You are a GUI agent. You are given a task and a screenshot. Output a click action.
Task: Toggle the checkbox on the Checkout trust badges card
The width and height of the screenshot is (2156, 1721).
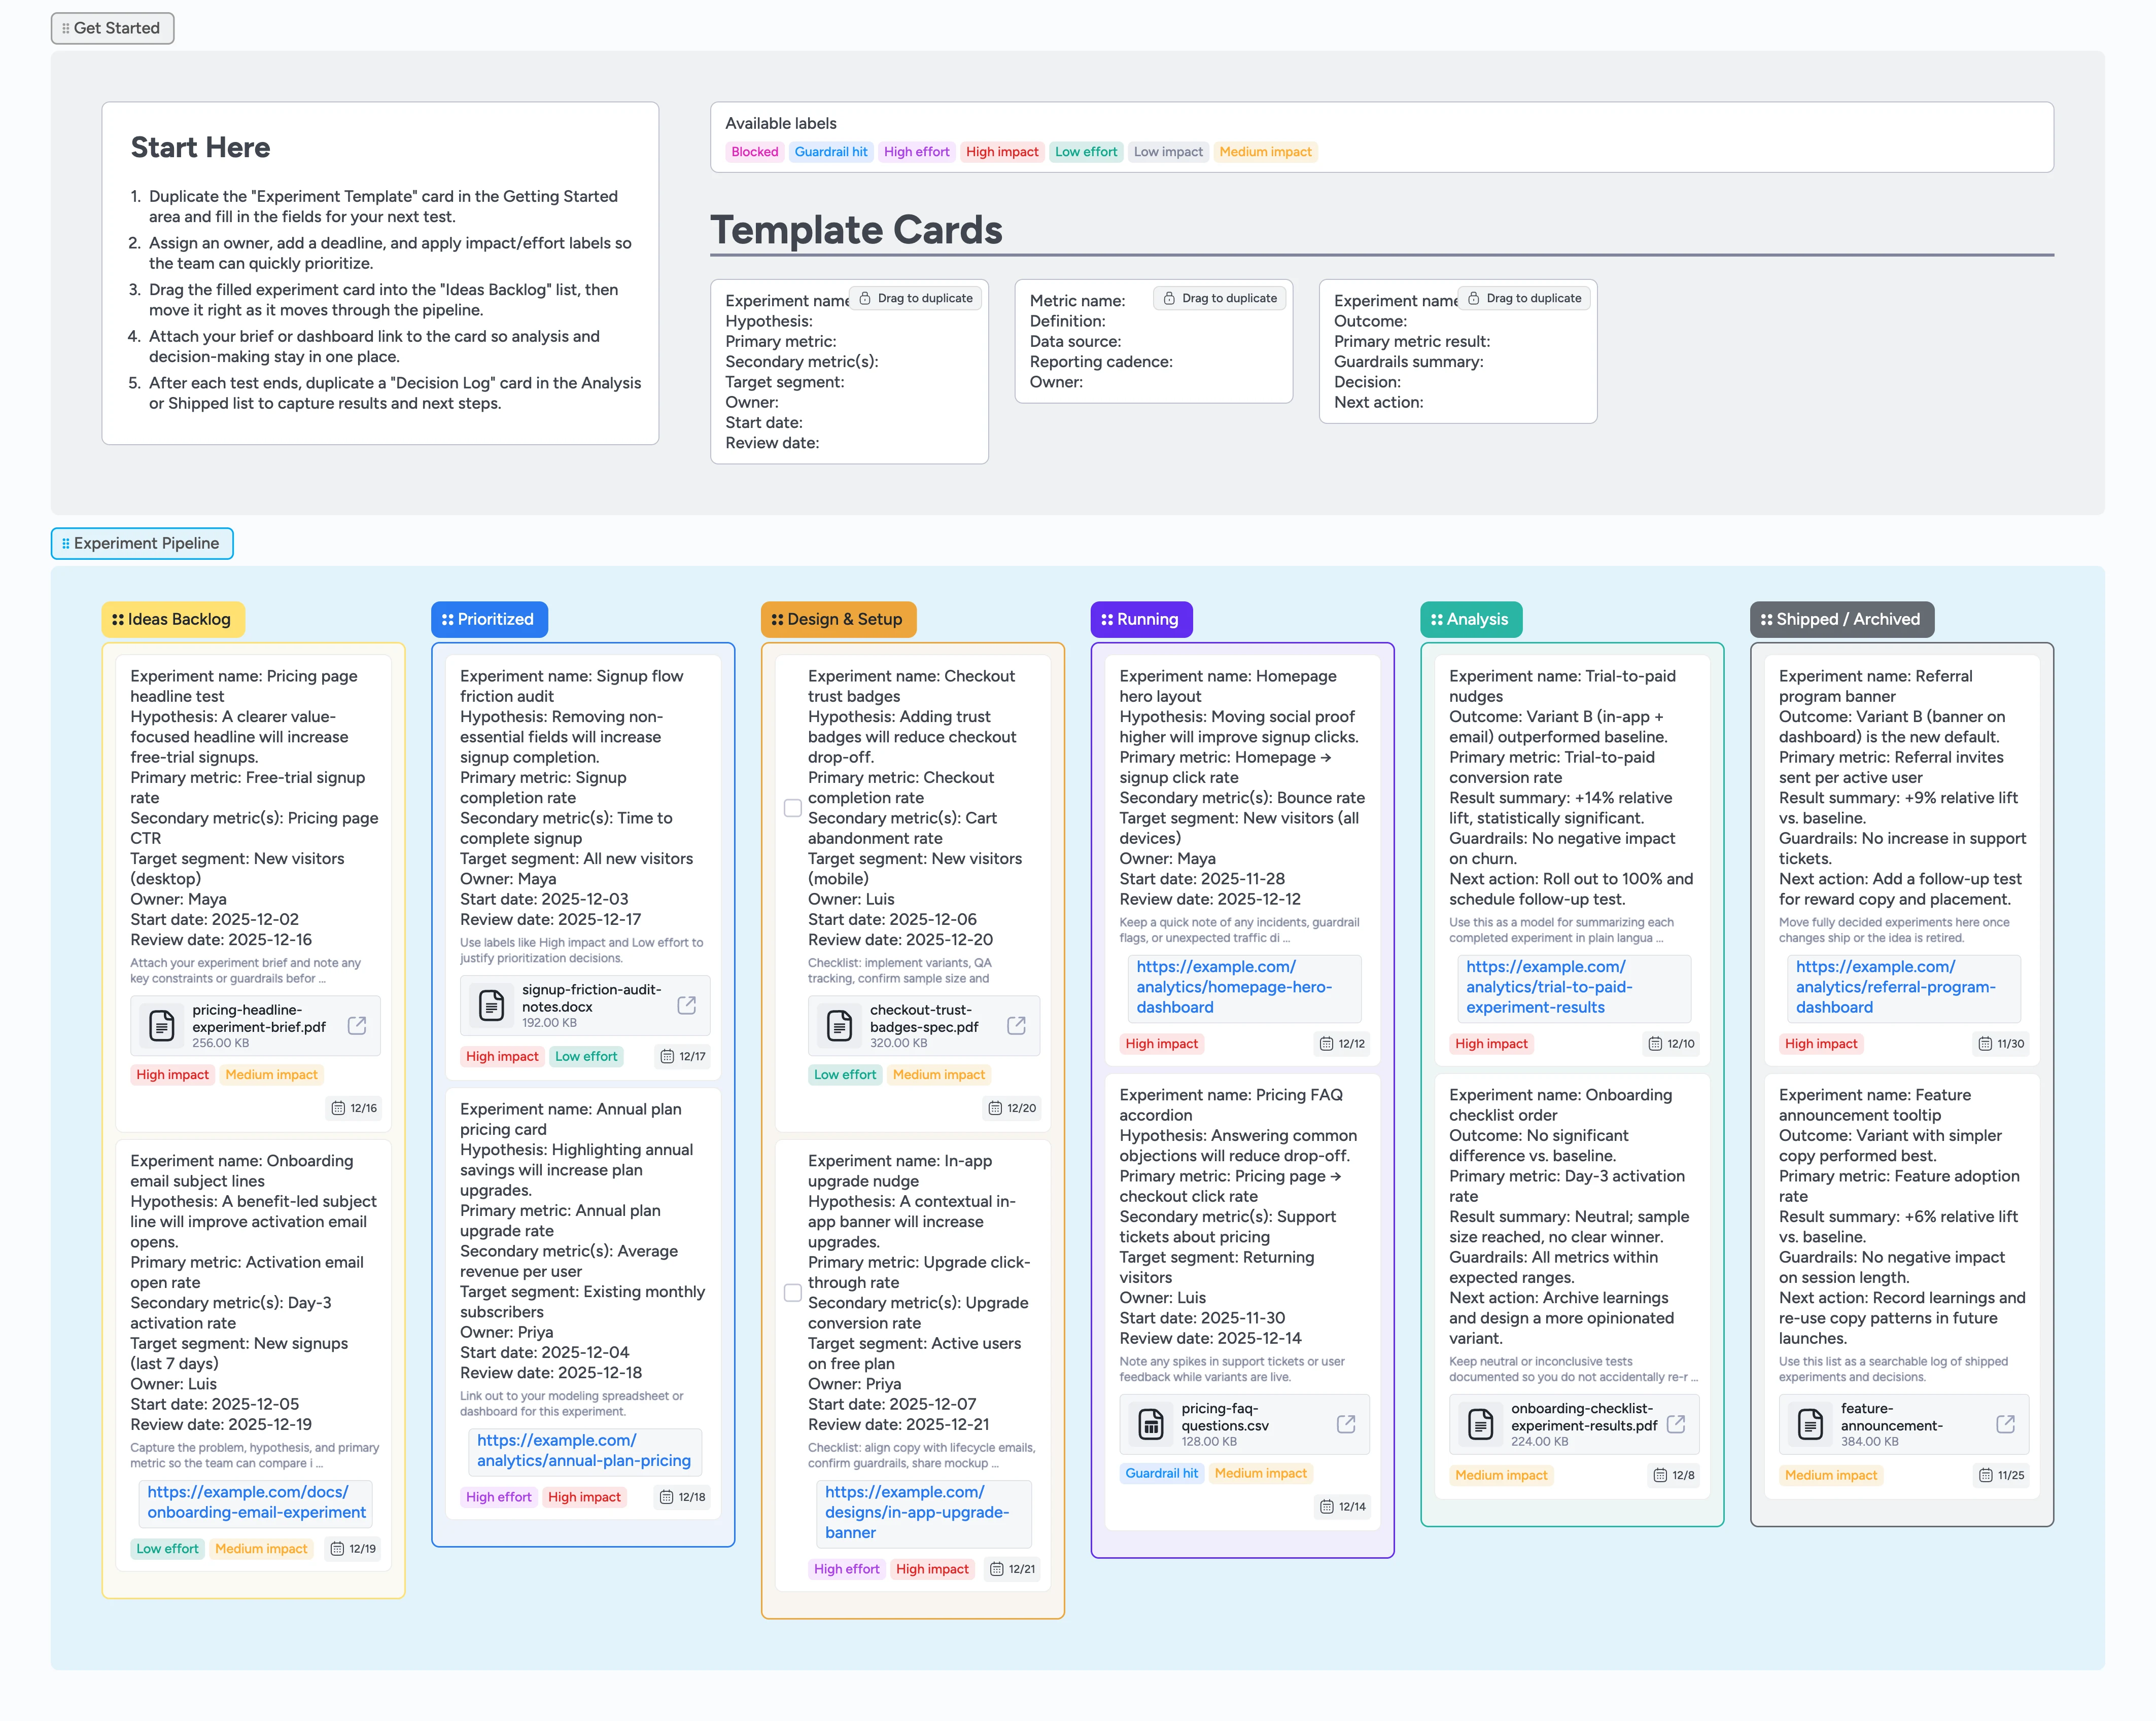coord(792,808)
